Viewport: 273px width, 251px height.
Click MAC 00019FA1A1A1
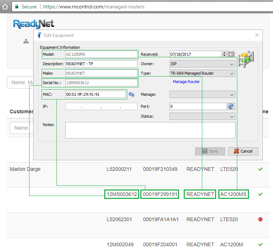pyautogui.click(x=161, y=219)
